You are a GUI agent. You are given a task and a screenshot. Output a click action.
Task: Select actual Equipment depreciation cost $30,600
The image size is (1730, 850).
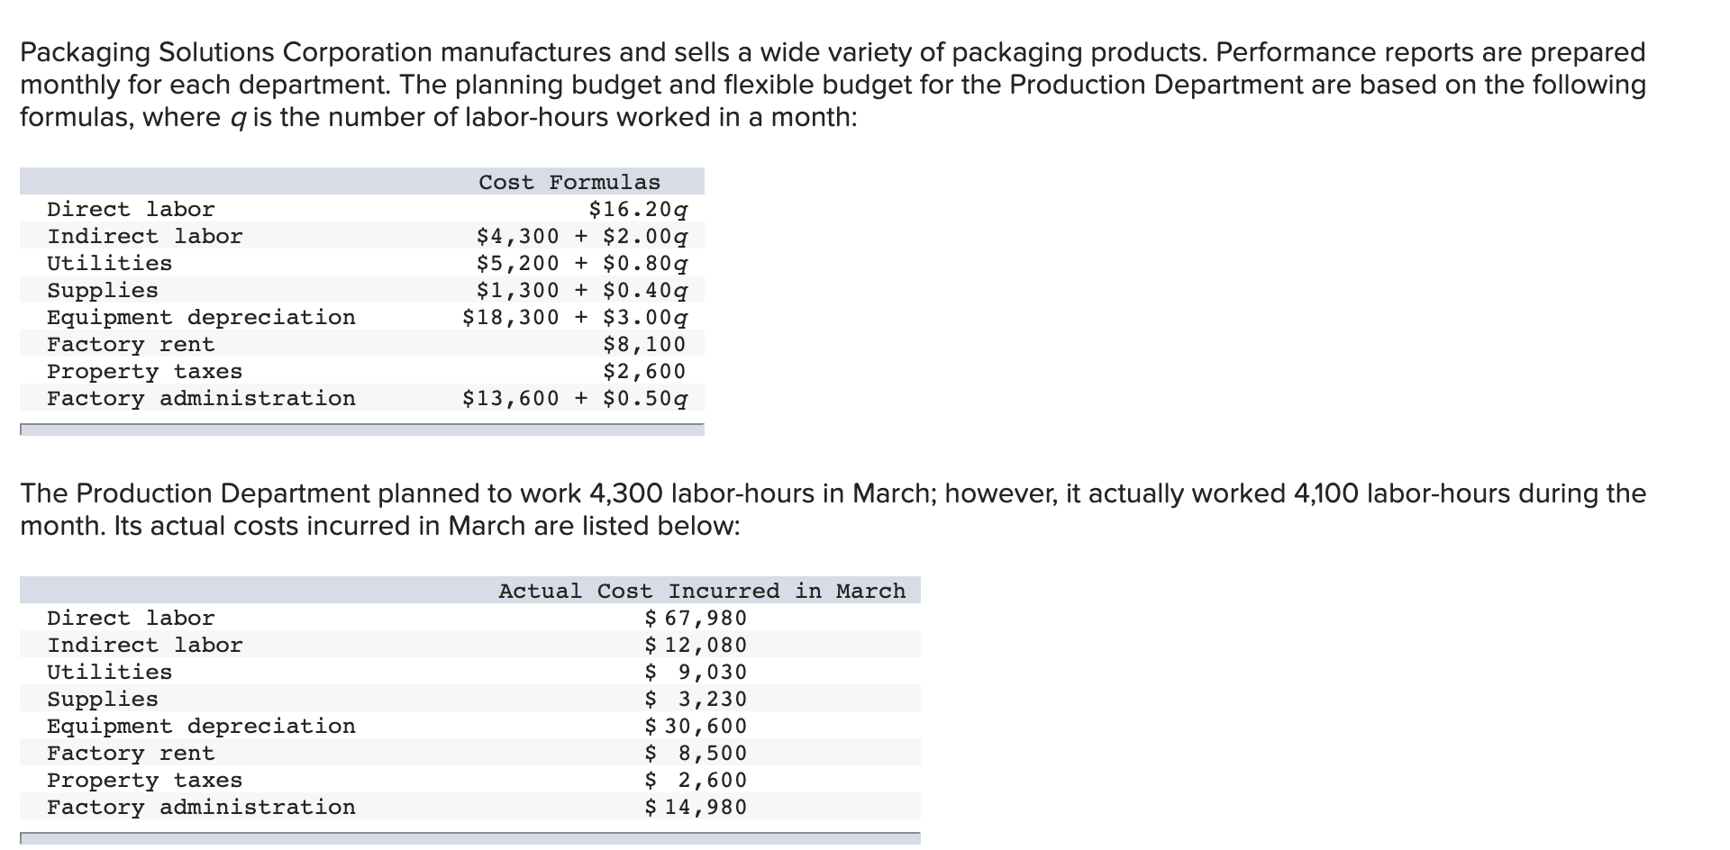[697, 727]
